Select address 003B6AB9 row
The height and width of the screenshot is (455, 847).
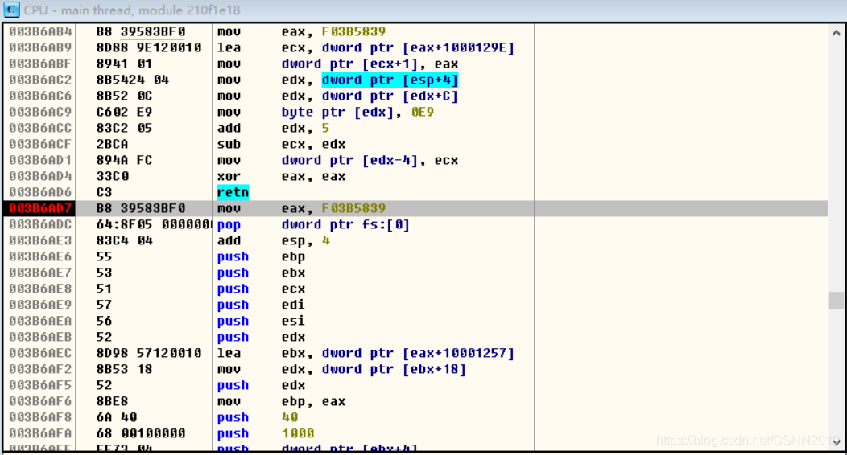pyautogui.click(x=415, y=48)
